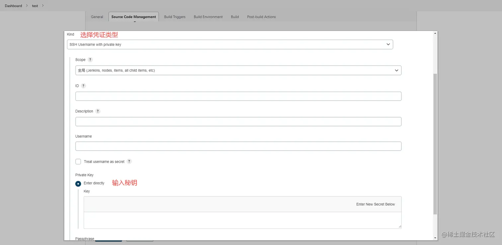Viewport: 502px width, 245px height.
Task: Open the Scope dropdown
Action: click(x=238, y=70)
